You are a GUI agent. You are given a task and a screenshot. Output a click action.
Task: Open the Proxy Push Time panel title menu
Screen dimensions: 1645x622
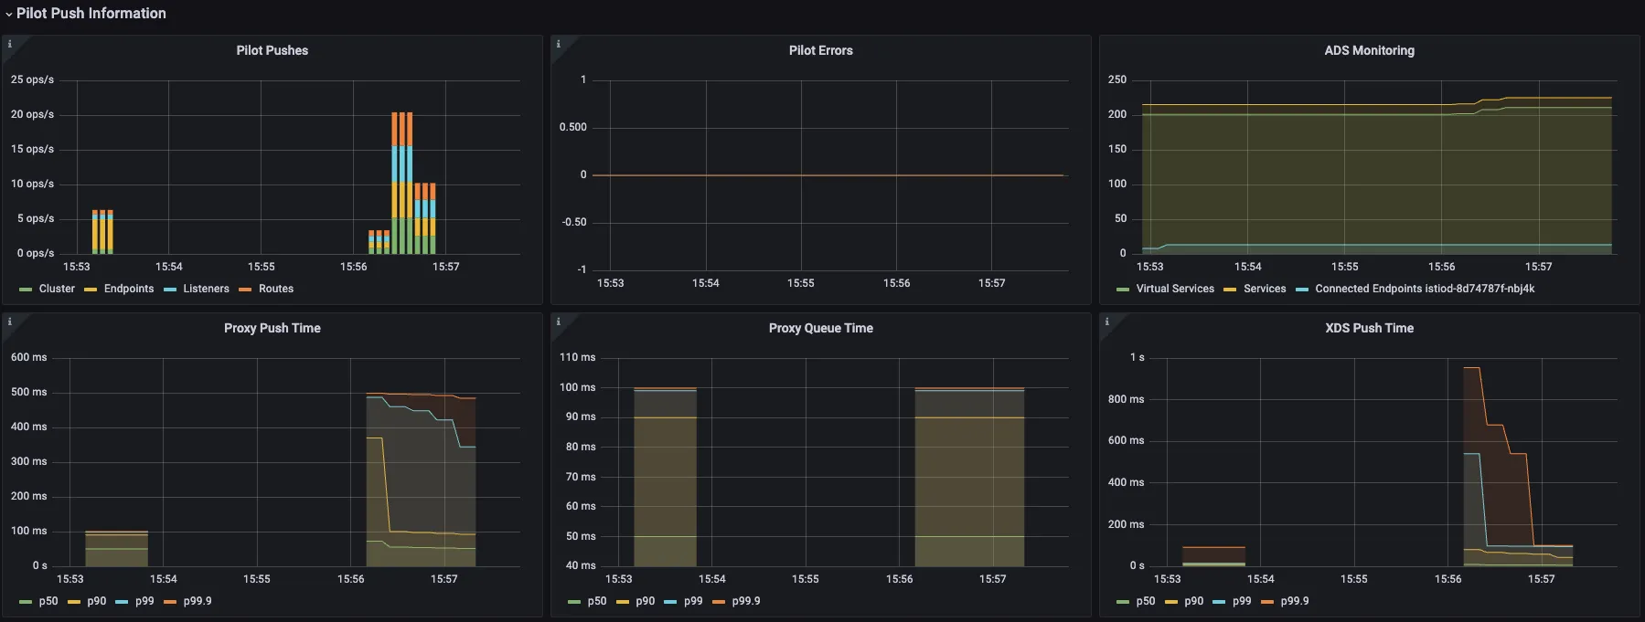point(272,328)
